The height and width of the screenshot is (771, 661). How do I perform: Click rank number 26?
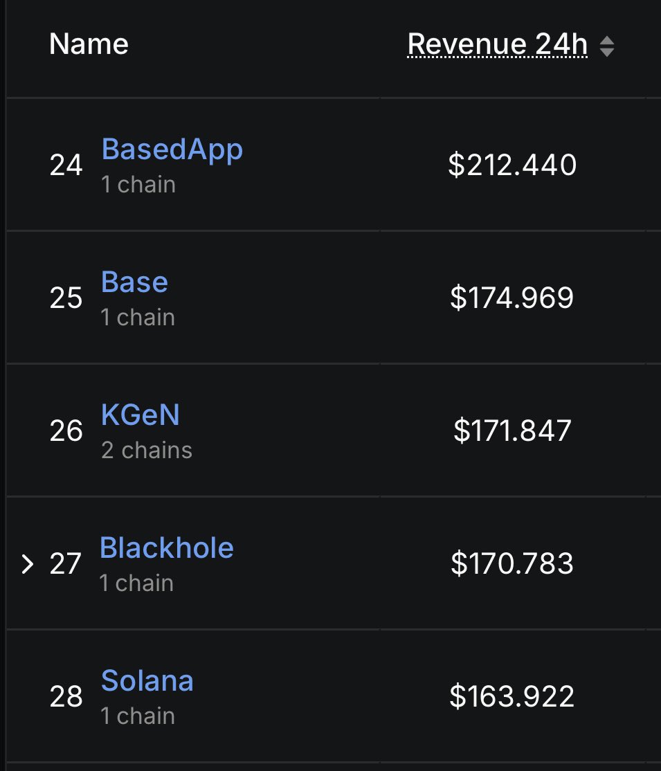66,430
